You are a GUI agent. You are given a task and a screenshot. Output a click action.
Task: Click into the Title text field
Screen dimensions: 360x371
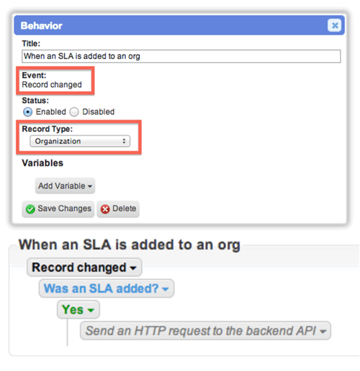[181, 56]
